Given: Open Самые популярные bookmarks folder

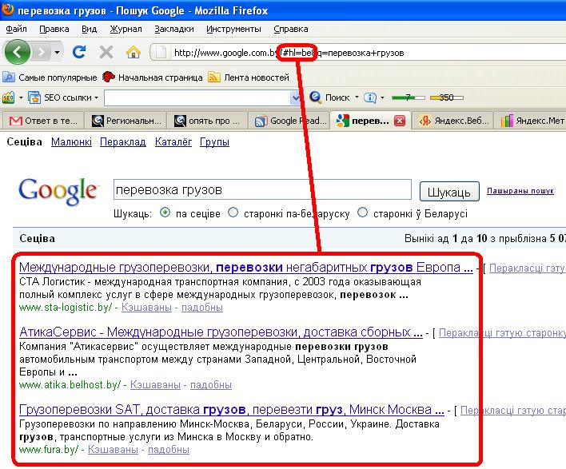Looking at the screenshot, I should [x=50, y=78].
